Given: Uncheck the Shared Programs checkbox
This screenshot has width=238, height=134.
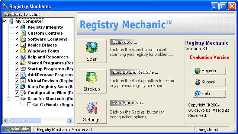Looking at the screenshot, I should (x=17, y=63).
